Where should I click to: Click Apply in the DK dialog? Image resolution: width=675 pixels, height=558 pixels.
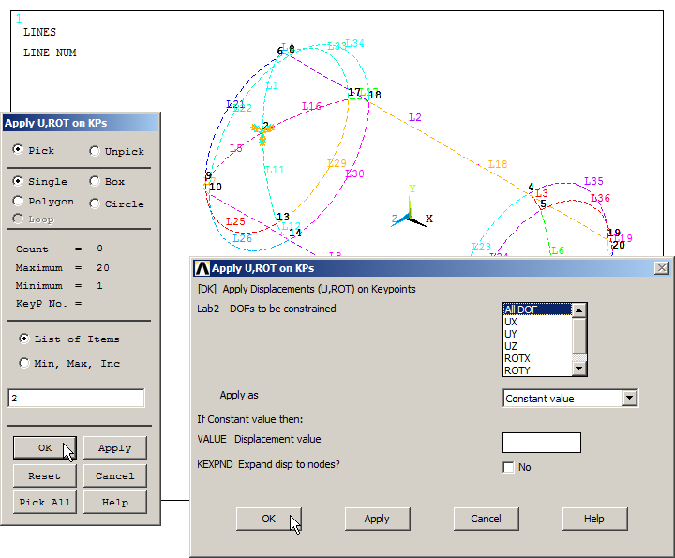click(x=377, y=519)
